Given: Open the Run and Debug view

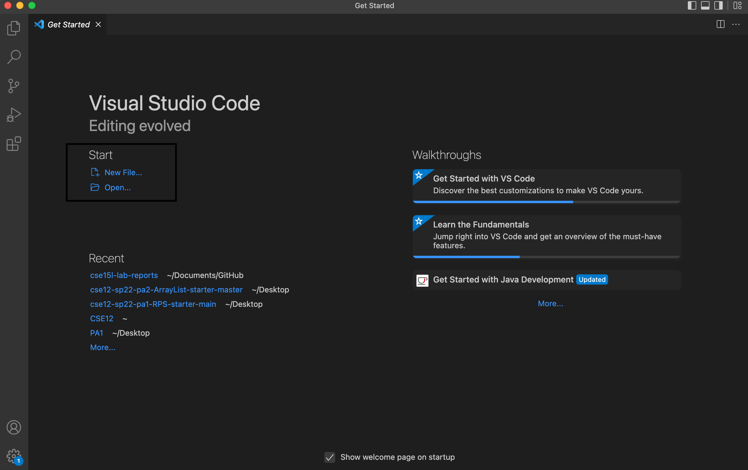Looking at the screenshot, I should click(14, 115).
